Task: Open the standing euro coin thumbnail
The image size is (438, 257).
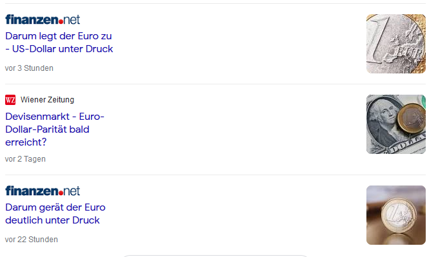Action: (x=396, y=215)
